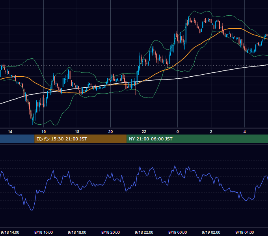The image size is (268, 236).
Task: Click the hour label 14 on price chart axis
Action: (10, 132)
